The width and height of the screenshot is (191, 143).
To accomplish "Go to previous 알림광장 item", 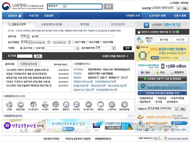I will pos(129,115).
